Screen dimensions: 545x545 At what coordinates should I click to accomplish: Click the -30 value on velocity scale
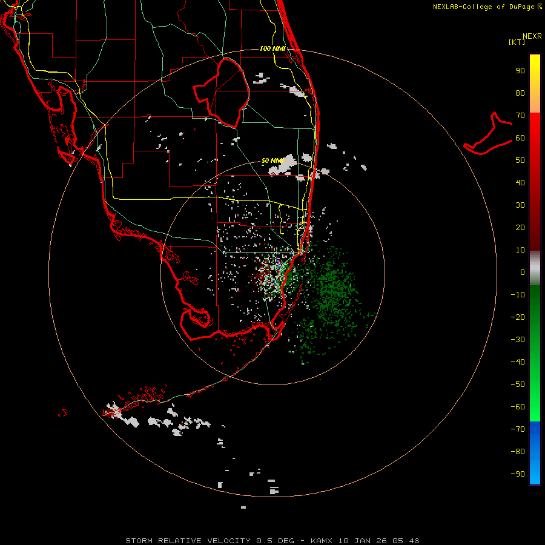(518, 340)
